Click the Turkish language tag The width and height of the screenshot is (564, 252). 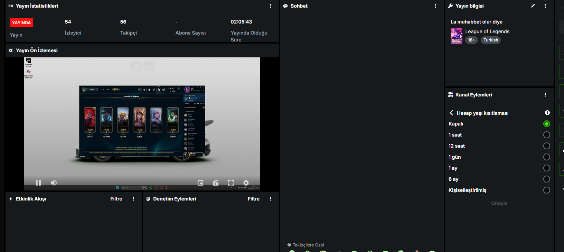coord(491,40)
